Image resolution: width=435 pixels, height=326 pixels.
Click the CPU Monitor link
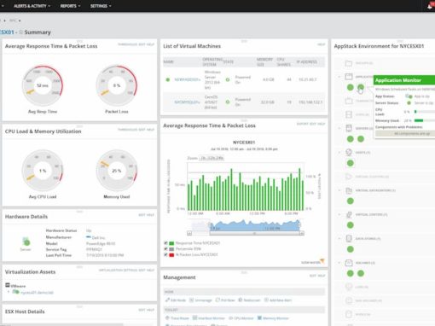coord(243,318)
